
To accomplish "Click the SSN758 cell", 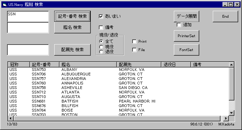I will pos(39,88).
